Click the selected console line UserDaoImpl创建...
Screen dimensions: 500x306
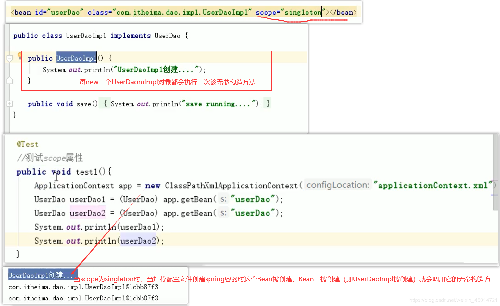tap(43, 275)
